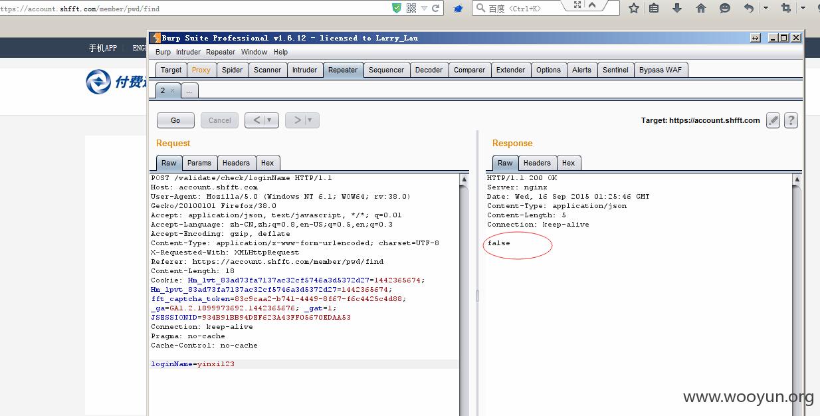Open the Repeater menu in menu bar
Image resolution: width=820 pixels, height=416 pixels.
tap(221, 52)
